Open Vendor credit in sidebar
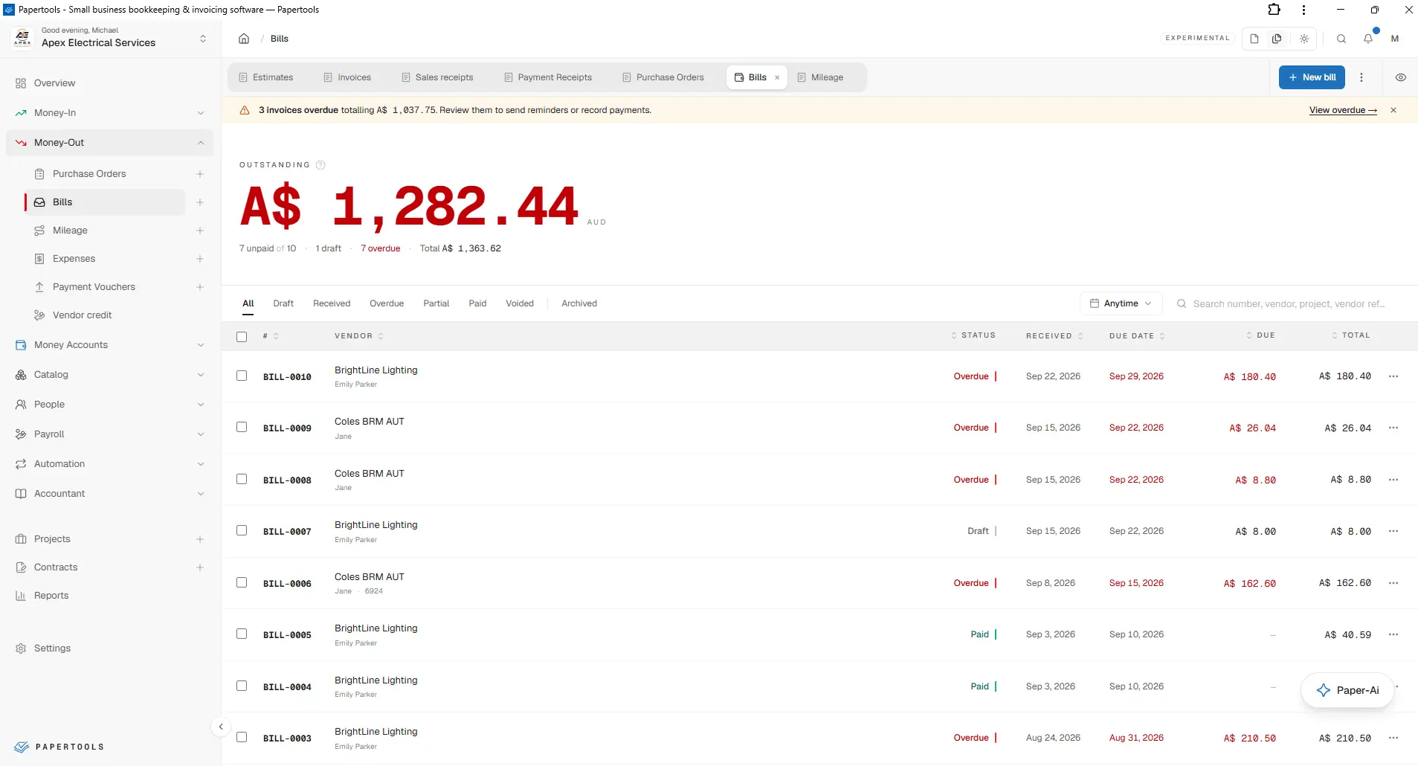This screenshot has height=766, width=1418. click(82, 315)
